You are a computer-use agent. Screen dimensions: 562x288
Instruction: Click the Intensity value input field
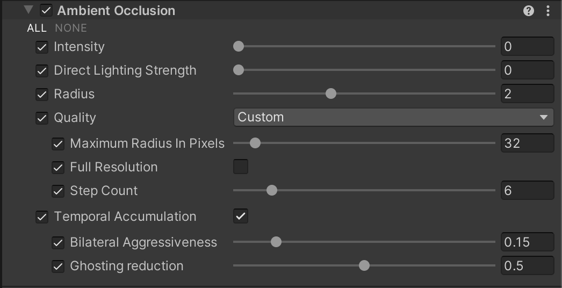[527, 47]
